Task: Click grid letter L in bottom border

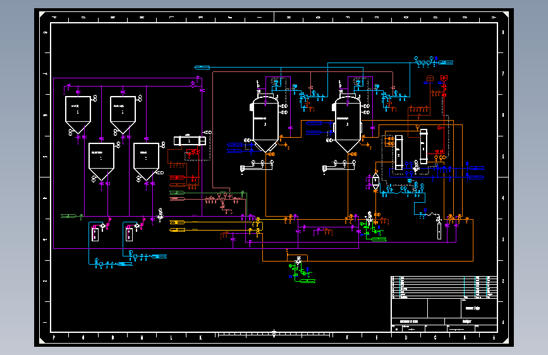Action: pyautogui.click(x=171, y=337)
